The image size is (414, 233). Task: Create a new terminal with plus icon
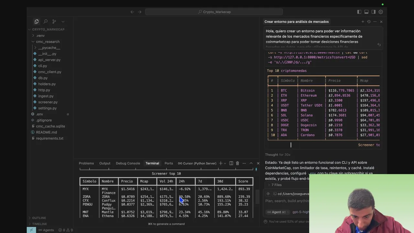(221, 163)
